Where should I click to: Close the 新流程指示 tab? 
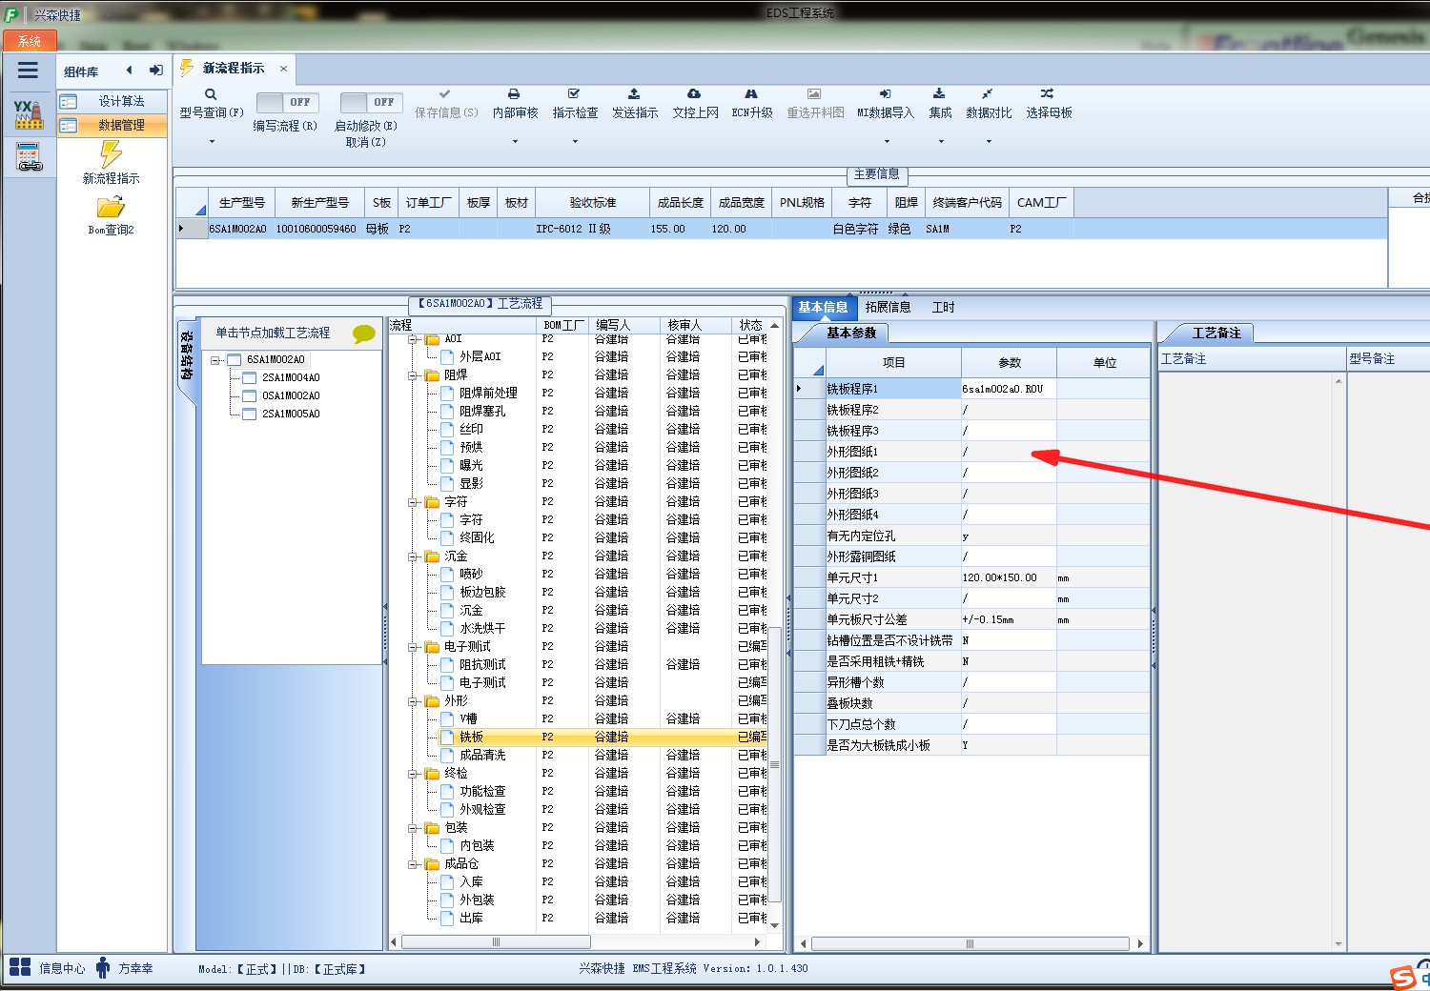coord(283,69)
